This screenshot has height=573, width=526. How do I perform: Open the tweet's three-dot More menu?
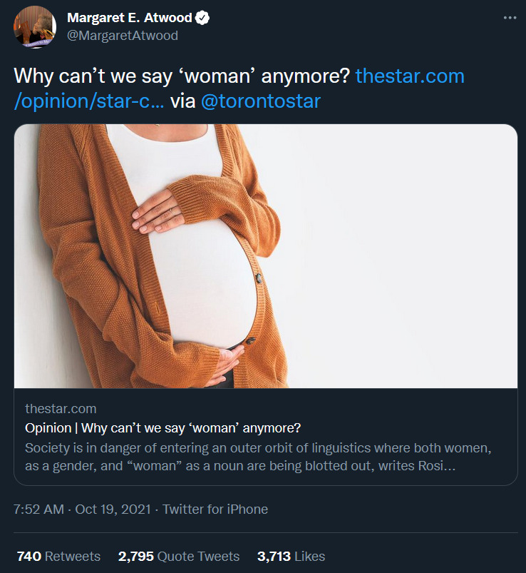(x=510, y=18)
